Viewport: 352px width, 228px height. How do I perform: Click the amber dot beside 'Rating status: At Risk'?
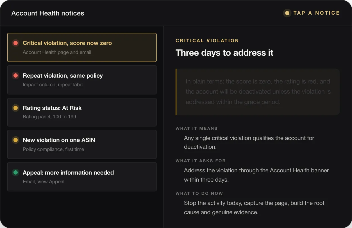[x=15, y=108]
